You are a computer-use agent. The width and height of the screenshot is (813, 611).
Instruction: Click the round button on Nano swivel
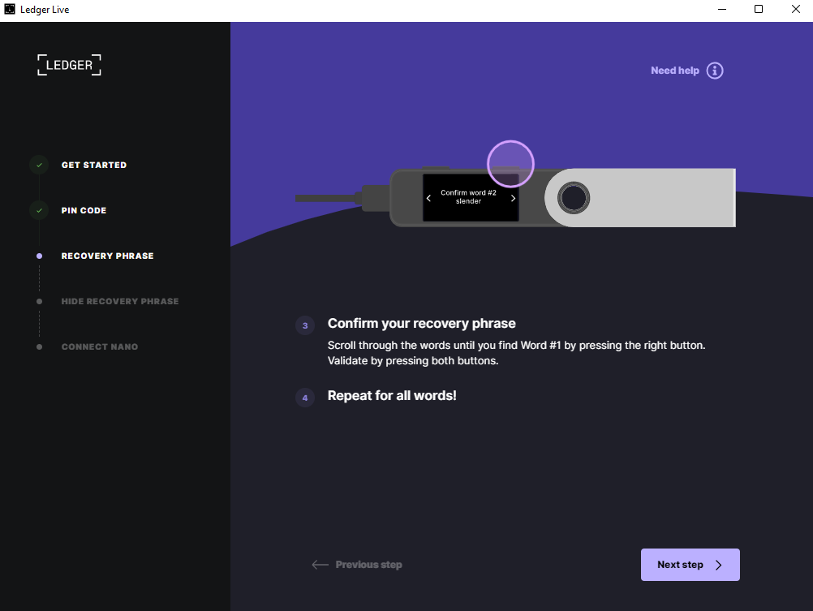click(574, 197)
